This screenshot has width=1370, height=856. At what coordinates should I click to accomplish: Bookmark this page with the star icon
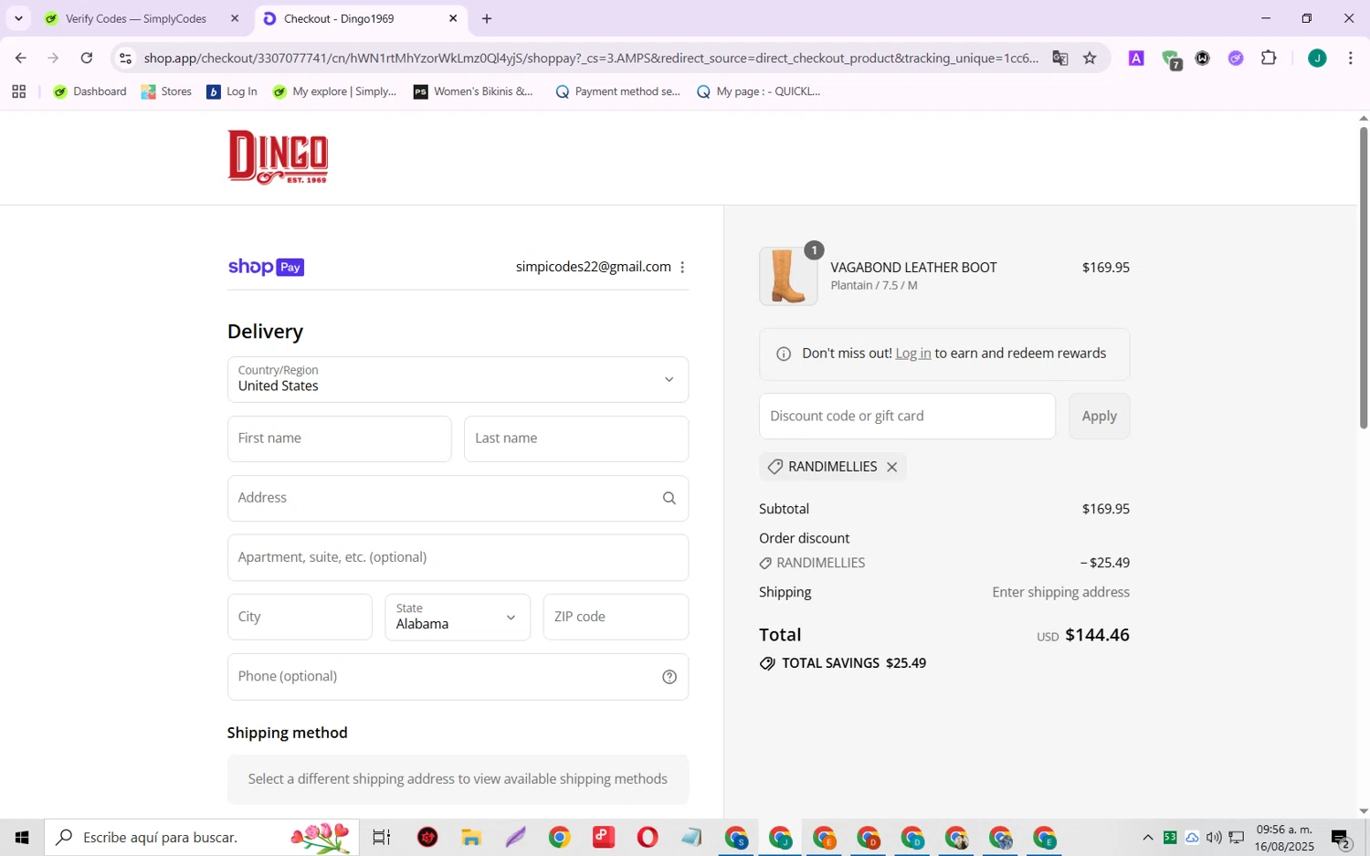(1090, 58)
